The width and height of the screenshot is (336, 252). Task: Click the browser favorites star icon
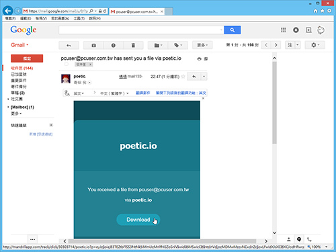[322, 11]
